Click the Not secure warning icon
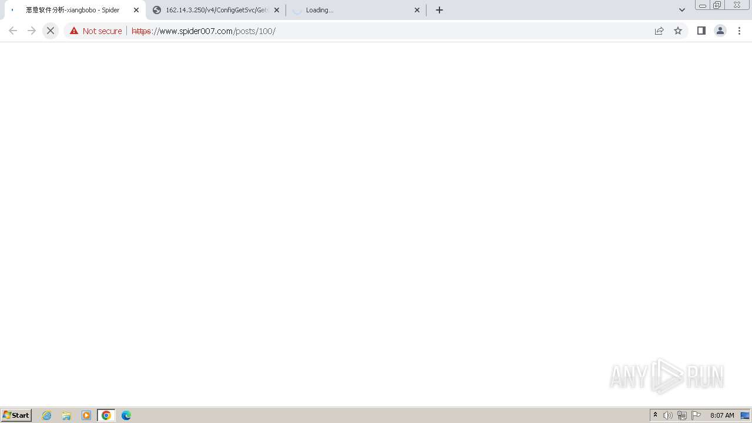Image resolution: width=752 pixels, height=423 pixels. tap(74, 31)
